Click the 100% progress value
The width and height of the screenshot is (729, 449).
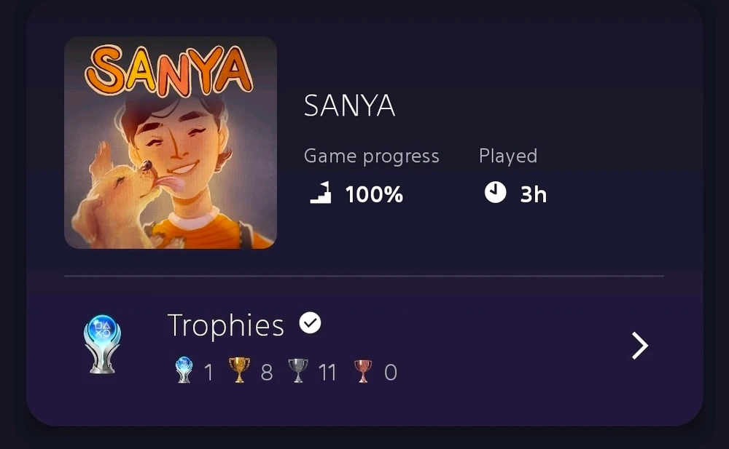(x=374, y=194)
